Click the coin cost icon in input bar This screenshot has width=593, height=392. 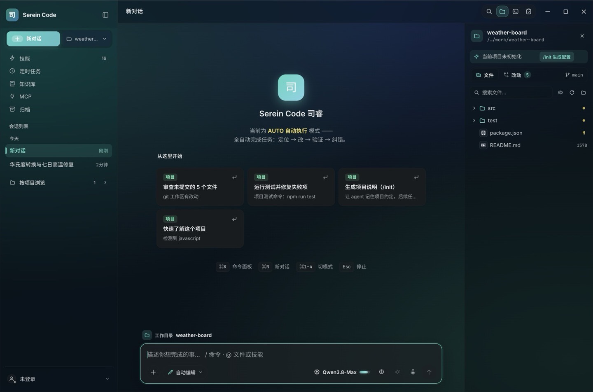(x=381, y=372)
